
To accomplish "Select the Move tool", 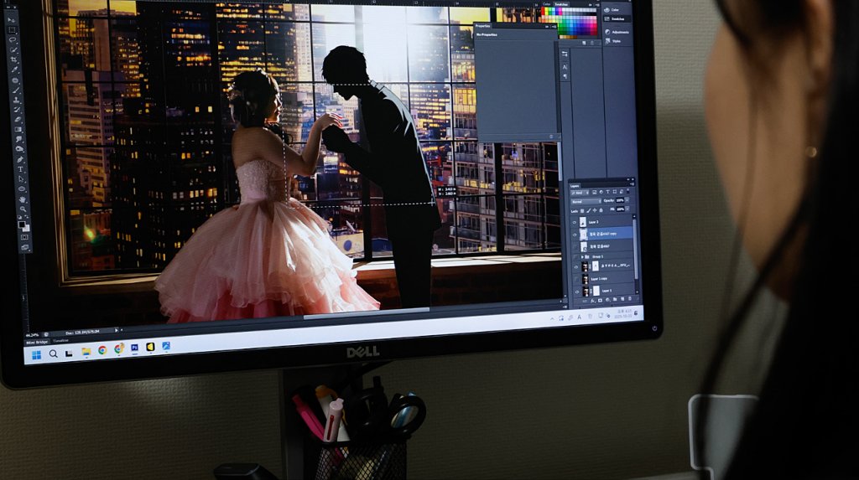I will [11, 18].
